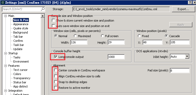The height and width of the screenshot is (95, 196).
Task: Open Quake style settings
Action: pos(21,28)
